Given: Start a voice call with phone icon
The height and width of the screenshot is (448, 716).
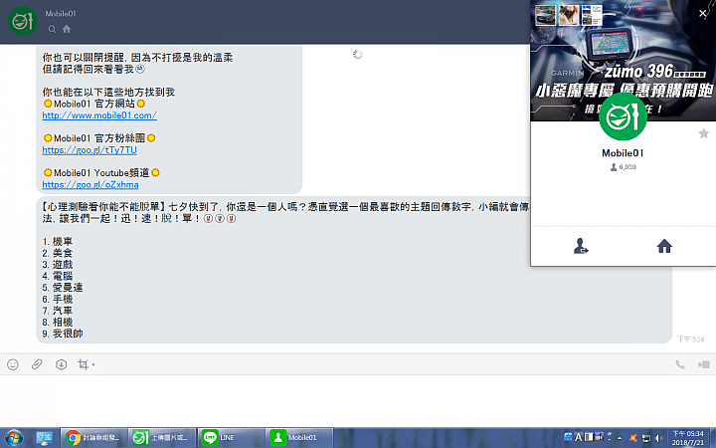Looking at the screenshot, I should [x=680, y=364].
